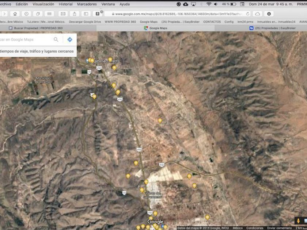Open the Historial menu
This screenshot has width=307, height=230.
tap(65, 4)
